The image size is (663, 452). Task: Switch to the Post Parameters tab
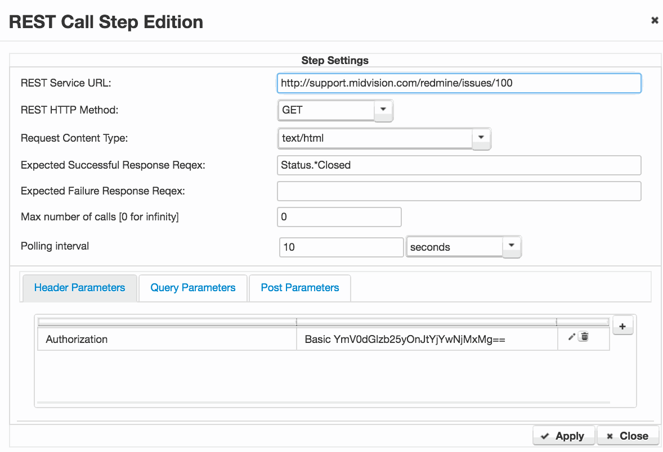click(300, 288)
